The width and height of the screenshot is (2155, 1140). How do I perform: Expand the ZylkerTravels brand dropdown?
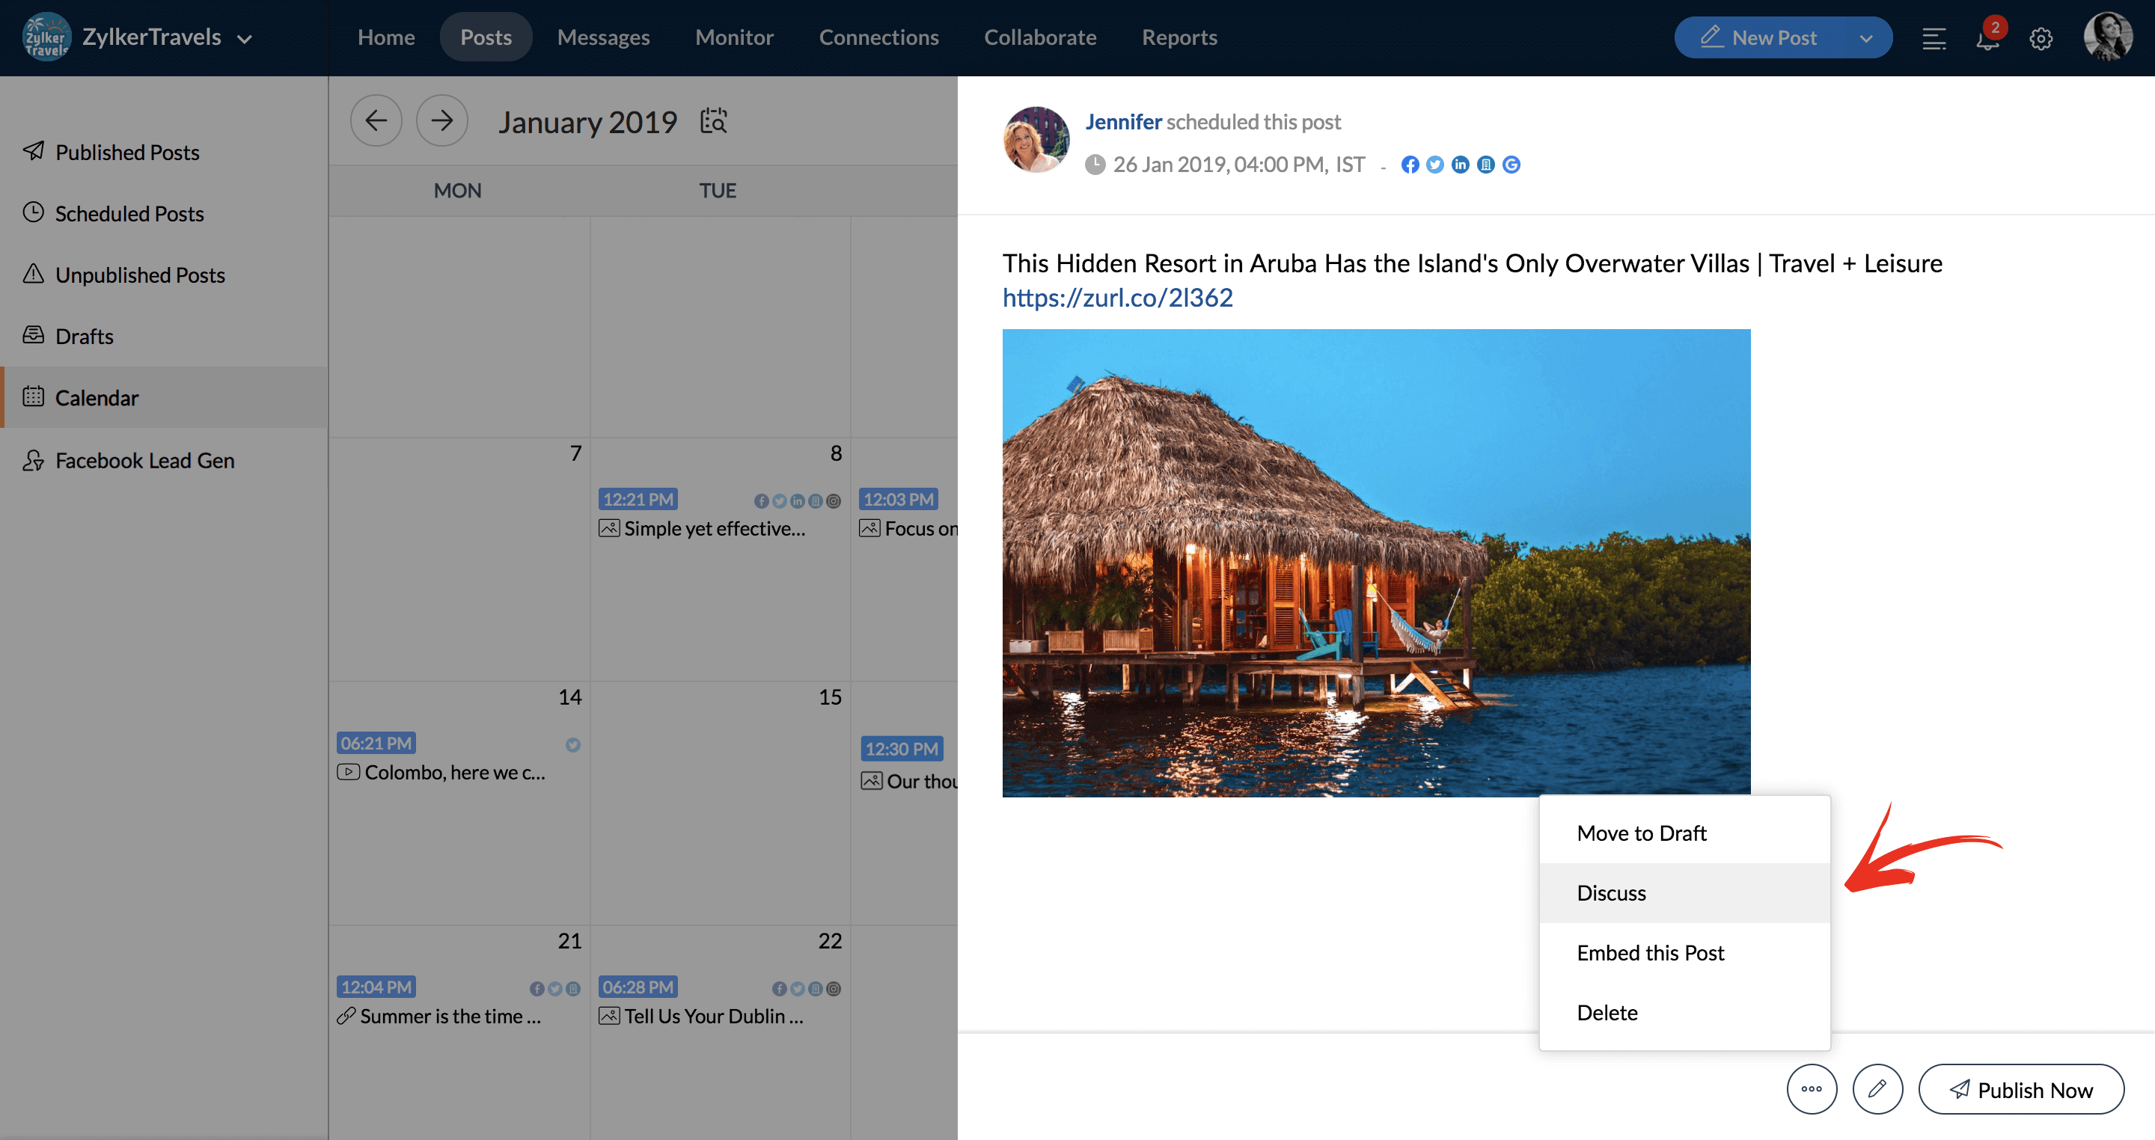pyautogui.click(x=244, y=38)
